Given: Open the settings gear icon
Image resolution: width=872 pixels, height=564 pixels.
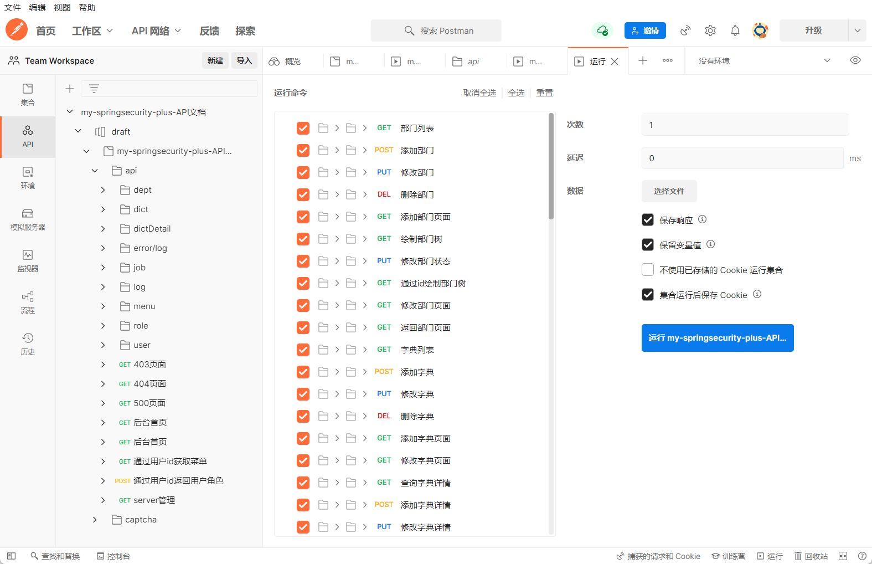Looking at the screenshot, I should [710, 30].
